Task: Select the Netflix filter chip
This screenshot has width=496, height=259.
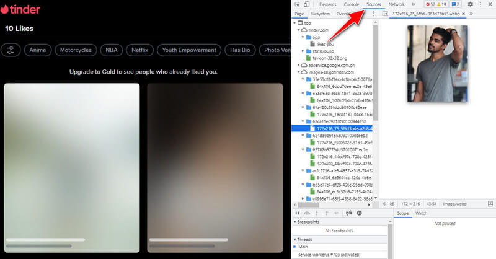Action: coord(138,50)
